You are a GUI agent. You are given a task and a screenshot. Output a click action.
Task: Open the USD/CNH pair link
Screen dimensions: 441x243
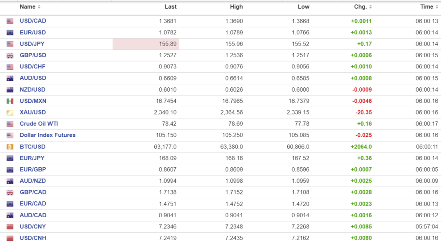coord(33,238)
